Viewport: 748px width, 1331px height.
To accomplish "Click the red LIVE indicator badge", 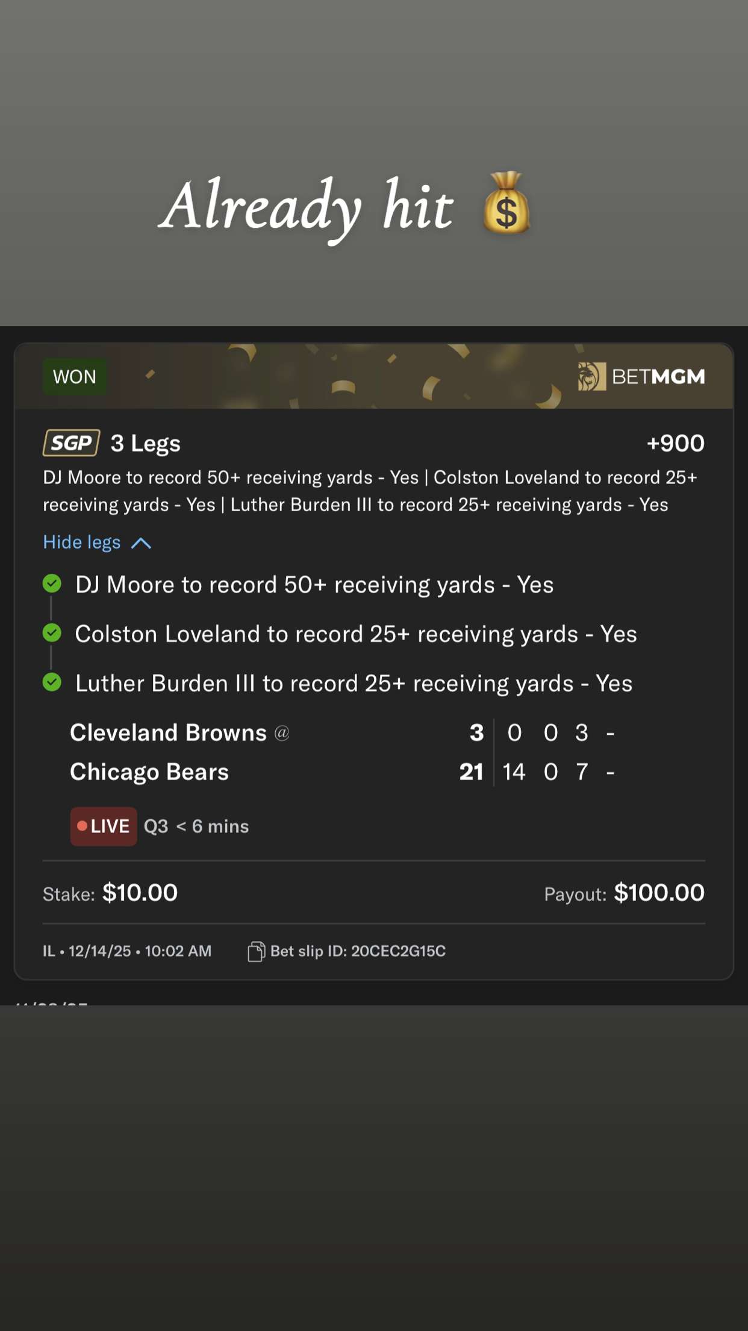I will pyautogui.click(x=104, y=826).
